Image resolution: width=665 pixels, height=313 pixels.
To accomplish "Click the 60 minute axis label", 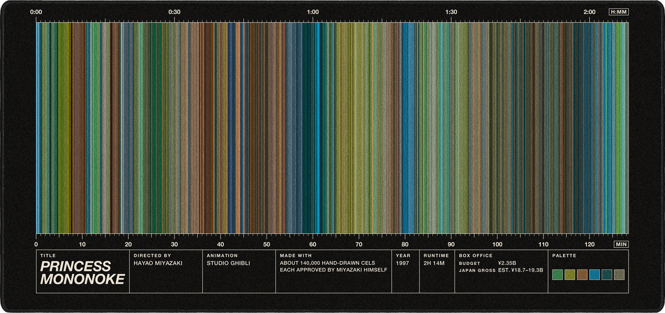I will coord(313,244).
